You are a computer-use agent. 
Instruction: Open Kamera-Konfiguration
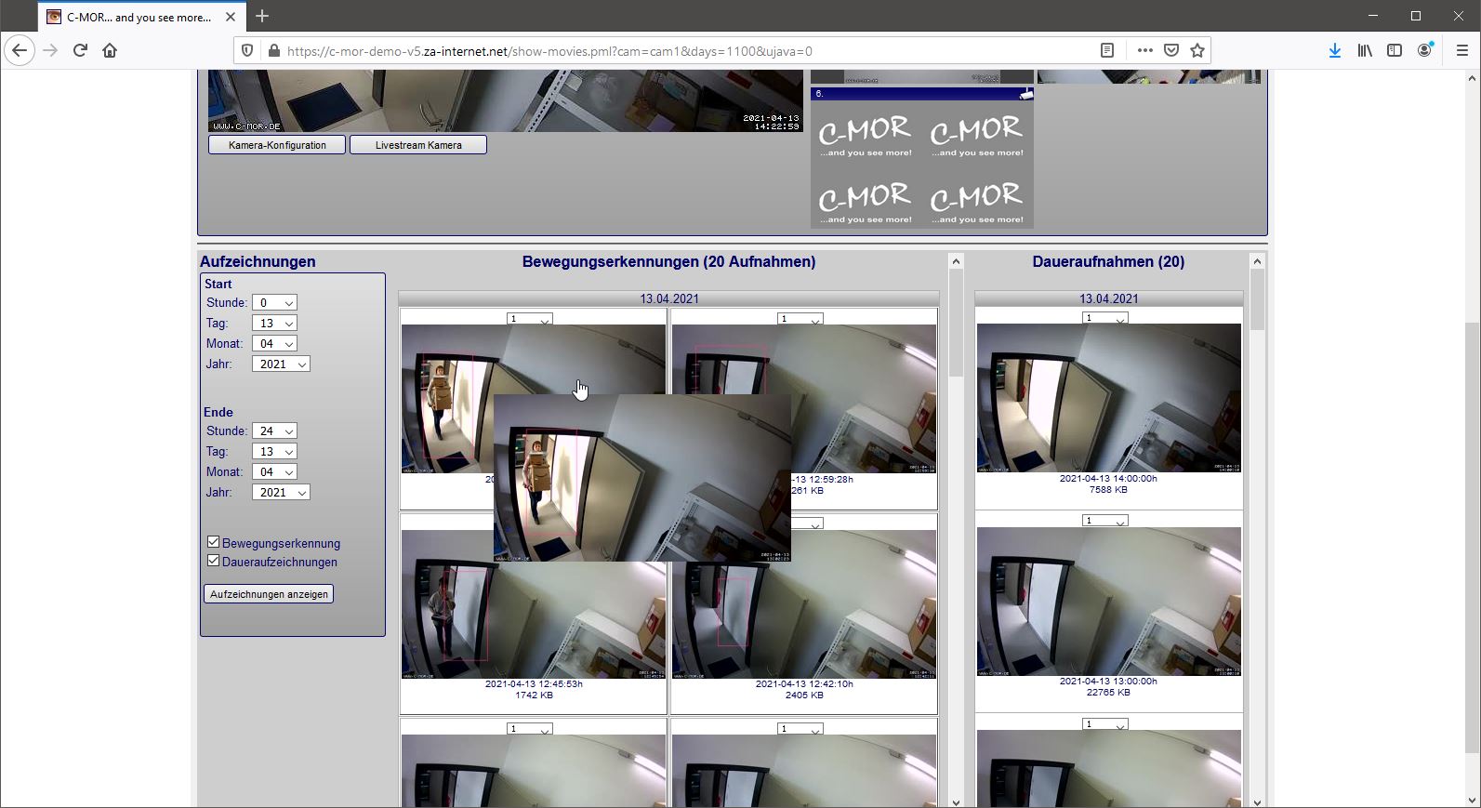277,145
